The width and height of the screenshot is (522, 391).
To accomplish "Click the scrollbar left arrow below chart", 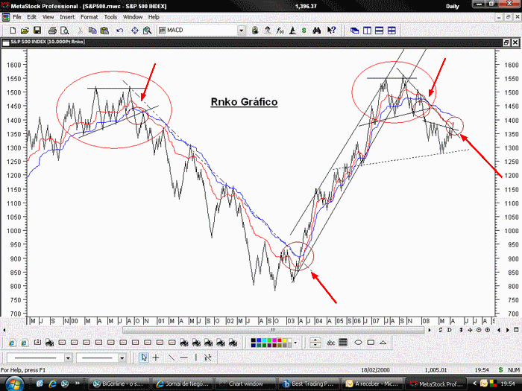I will click(x=4, y=330).
